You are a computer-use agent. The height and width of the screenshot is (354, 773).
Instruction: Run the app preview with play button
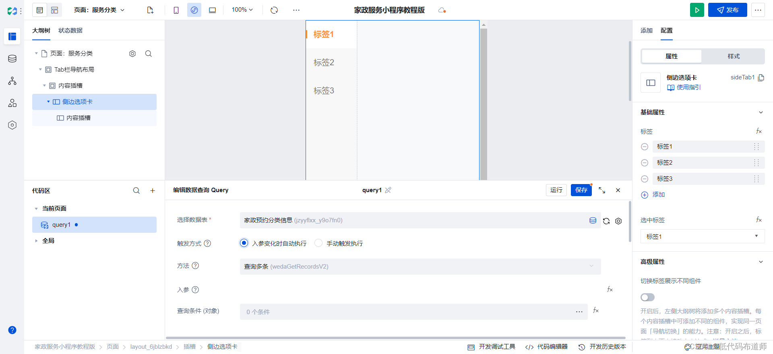coord(697,10)
